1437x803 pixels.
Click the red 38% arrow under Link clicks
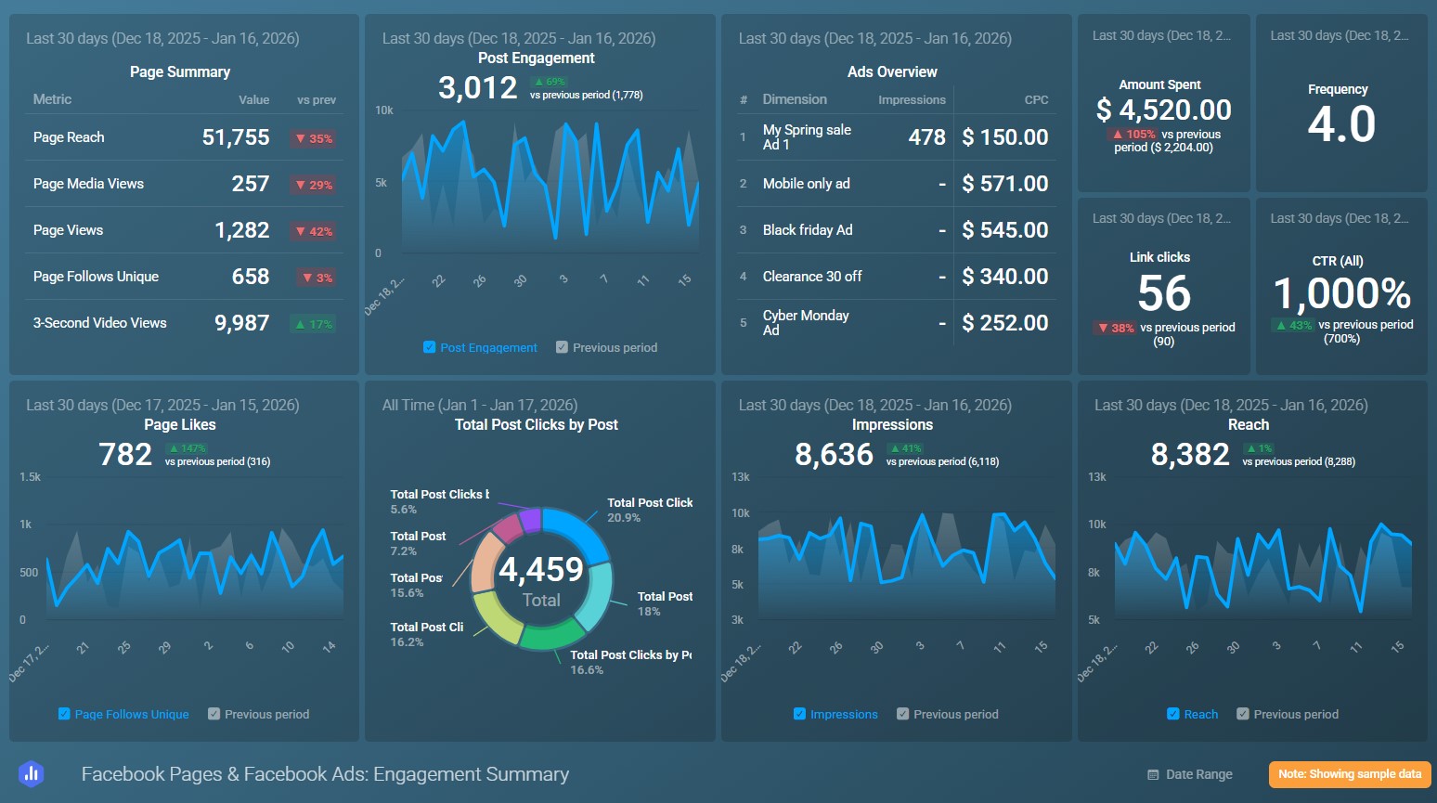1113,328
